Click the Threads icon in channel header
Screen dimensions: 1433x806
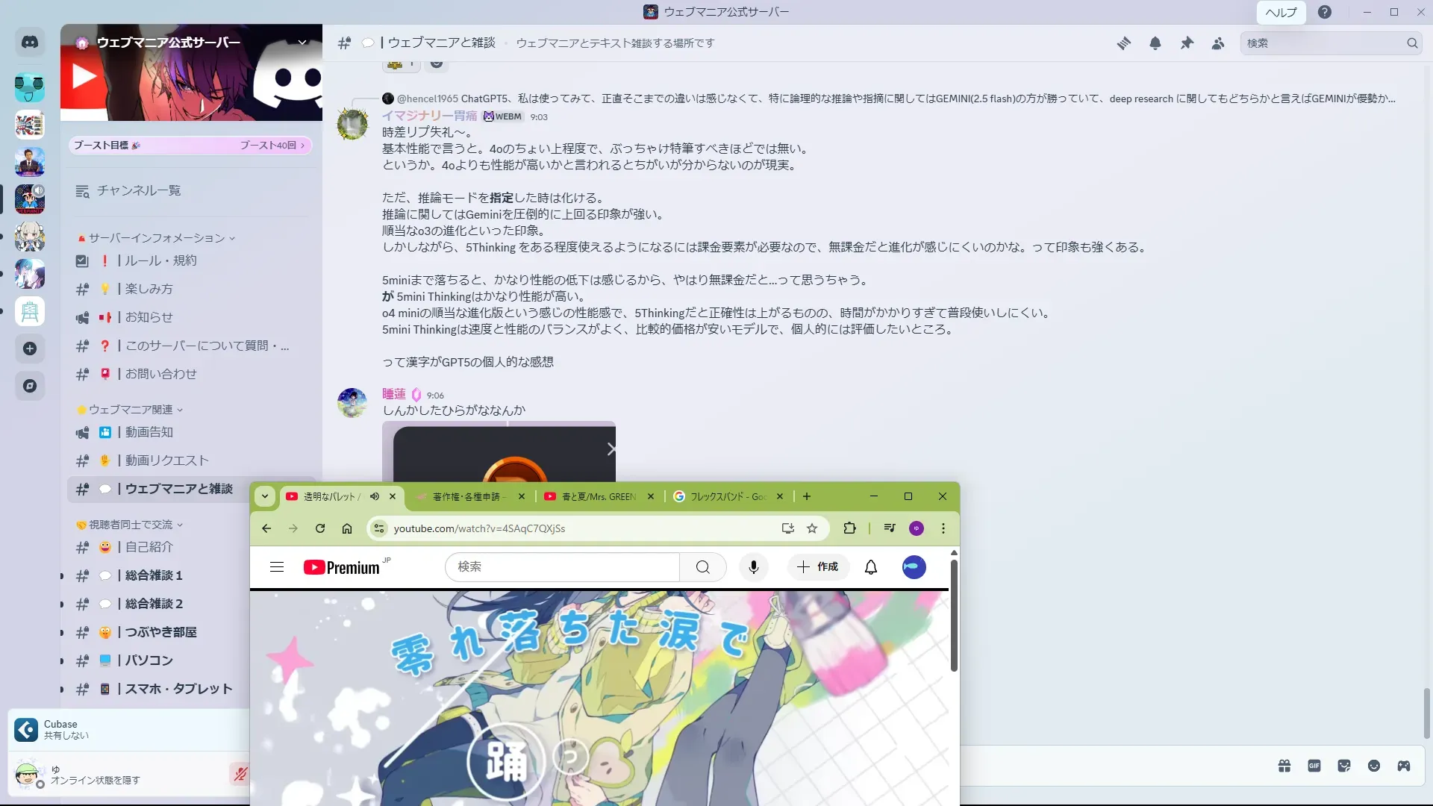point(1123,43)
